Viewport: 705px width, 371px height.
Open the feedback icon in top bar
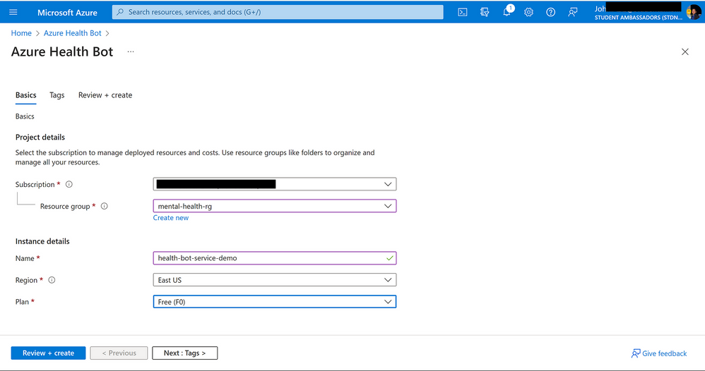(572, 12)
